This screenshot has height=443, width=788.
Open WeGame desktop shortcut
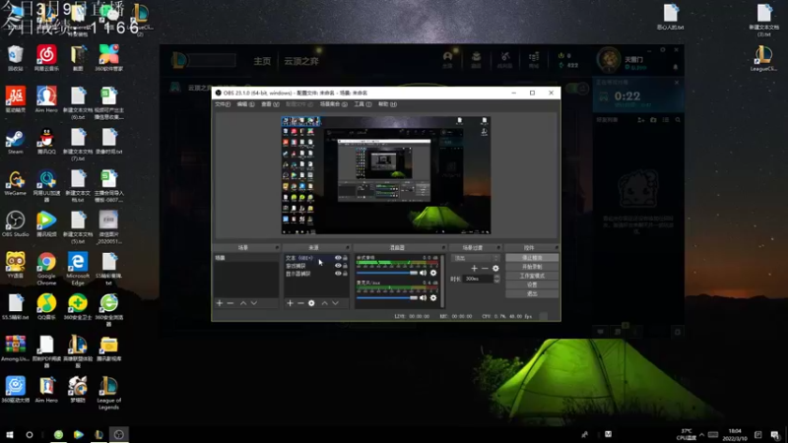pos(15,183)
